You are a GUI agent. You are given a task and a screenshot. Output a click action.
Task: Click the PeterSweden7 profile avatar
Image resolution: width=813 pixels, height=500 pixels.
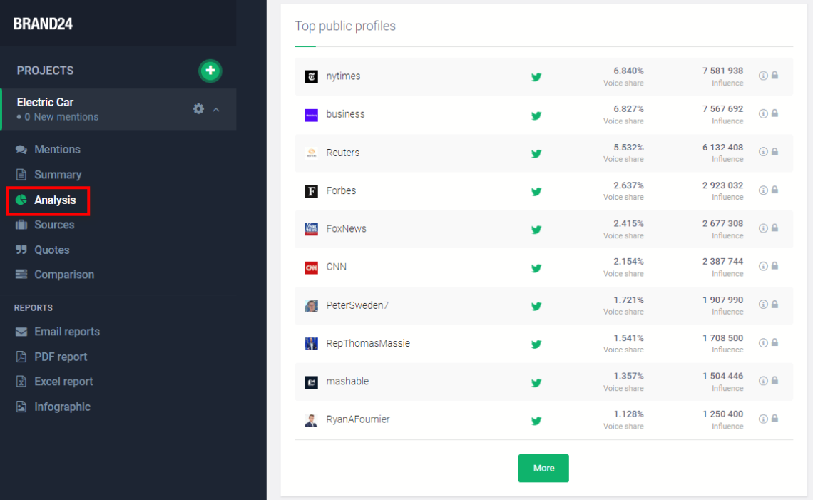311,306
